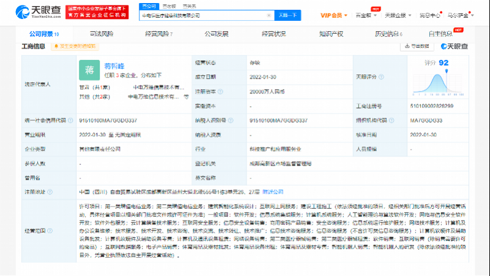Viewport: 490px width, 276px height.
Task: Click the 天眼一下 search button
Action: click(288, 15)
